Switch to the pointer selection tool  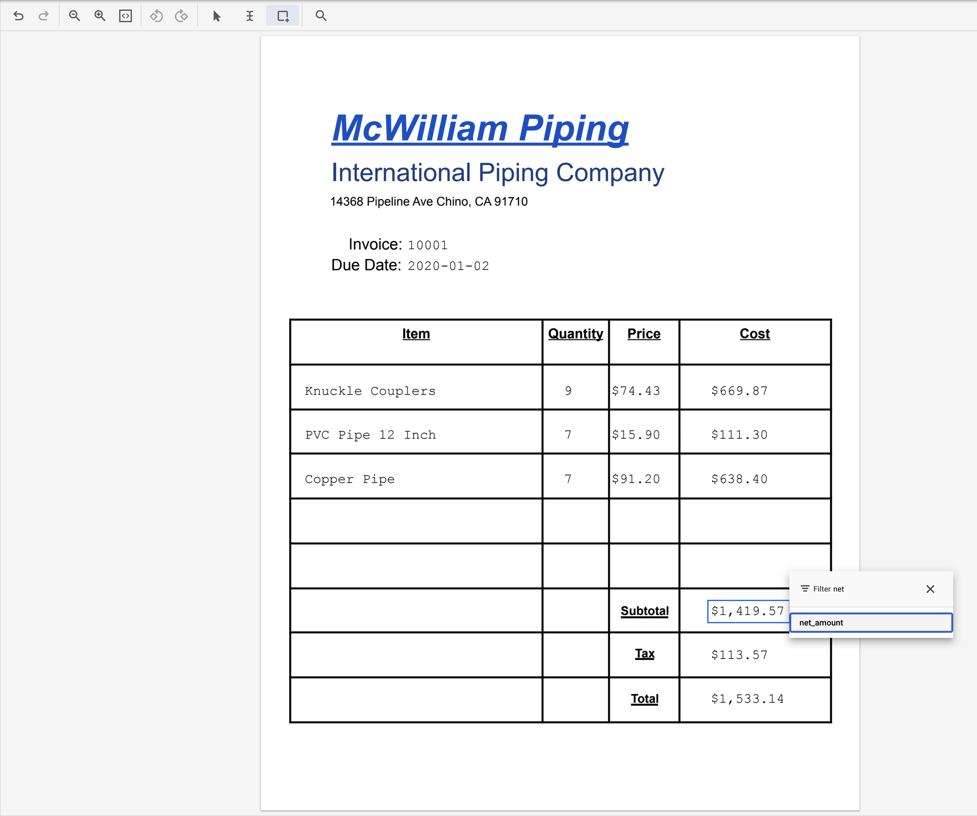tap(216, 15)
